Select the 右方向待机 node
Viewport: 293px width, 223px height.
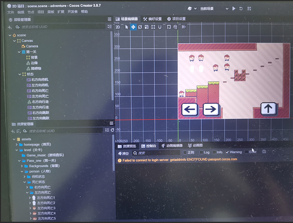[40, 80]
